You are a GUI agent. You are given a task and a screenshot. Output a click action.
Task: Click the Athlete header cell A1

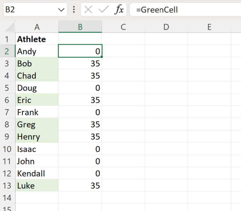37,39
